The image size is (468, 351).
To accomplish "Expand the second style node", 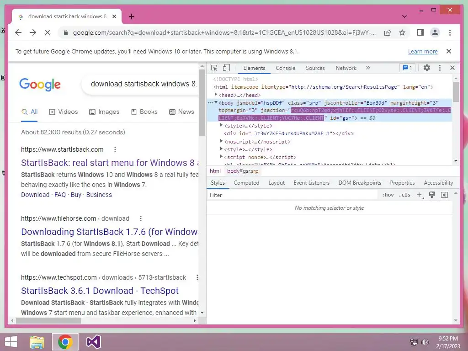I will [x=221, y=149].
